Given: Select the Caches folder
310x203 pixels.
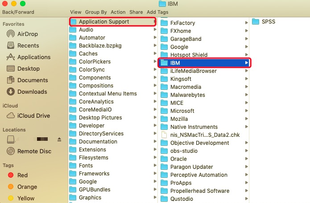Looking at the screenshot, I should point(113,54).
